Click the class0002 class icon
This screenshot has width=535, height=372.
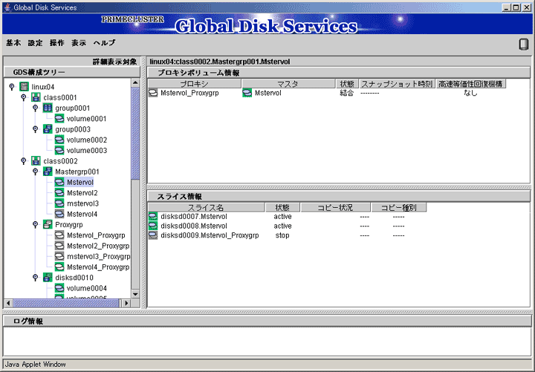(x=36, y=161)
